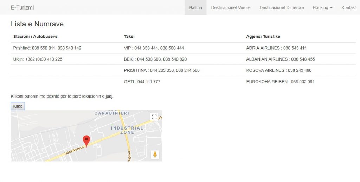
Task: Select the BEKI taxi numbers cell
Action: pos(183,59)
